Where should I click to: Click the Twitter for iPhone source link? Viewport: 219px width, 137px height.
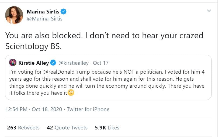click(88, 109)
